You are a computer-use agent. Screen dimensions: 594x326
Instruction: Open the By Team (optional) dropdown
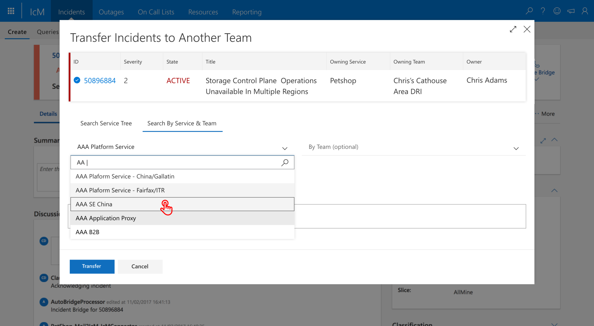(414, 147)
